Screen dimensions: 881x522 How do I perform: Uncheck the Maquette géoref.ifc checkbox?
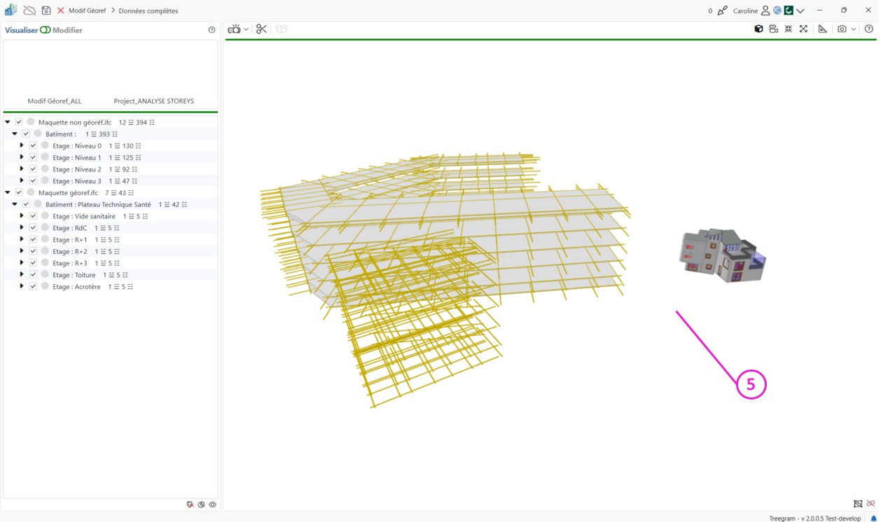(19, 192)
